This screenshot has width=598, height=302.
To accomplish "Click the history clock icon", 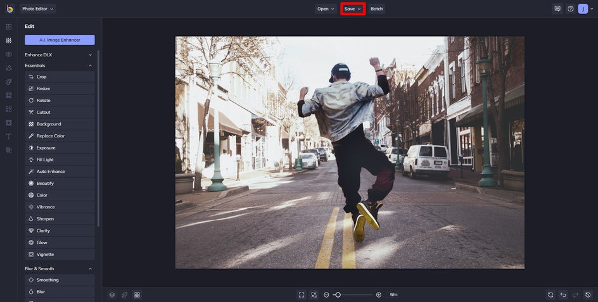I will click(588, 295).
